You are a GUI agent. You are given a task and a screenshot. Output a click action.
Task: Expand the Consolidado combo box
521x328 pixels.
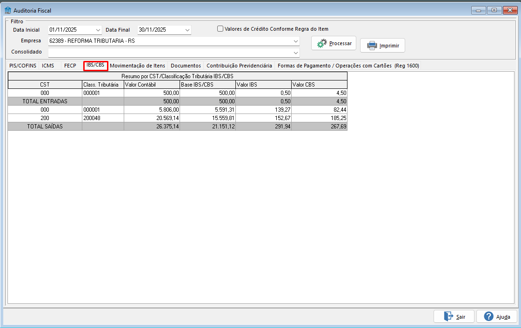tap(295, 53)
